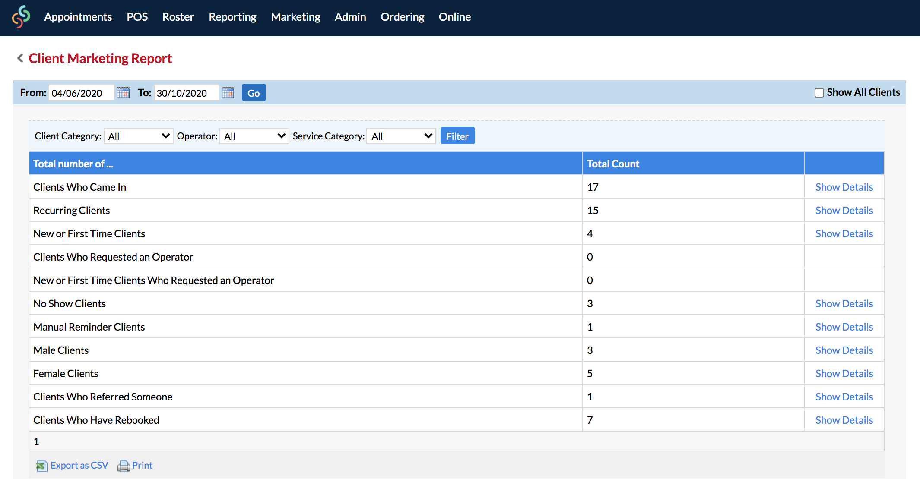The width and height of the screenshot is (920, 479).
Task: Show details for Clients Who Have Rebooked
Action: [844, 420]
